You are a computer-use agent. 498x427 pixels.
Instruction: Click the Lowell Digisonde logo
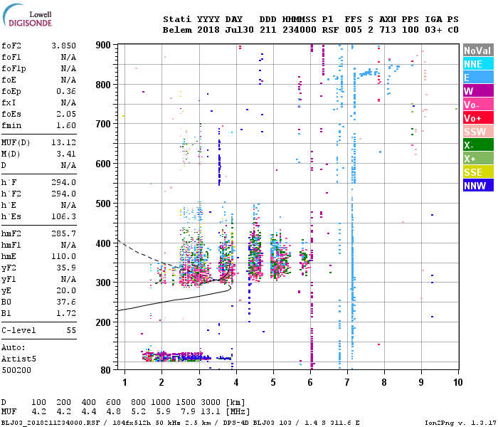(27, 15)
